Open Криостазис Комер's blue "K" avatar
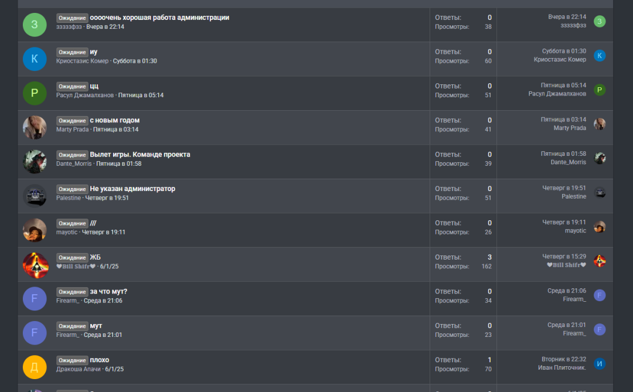 pyautogui.click(x=35, y=59)
